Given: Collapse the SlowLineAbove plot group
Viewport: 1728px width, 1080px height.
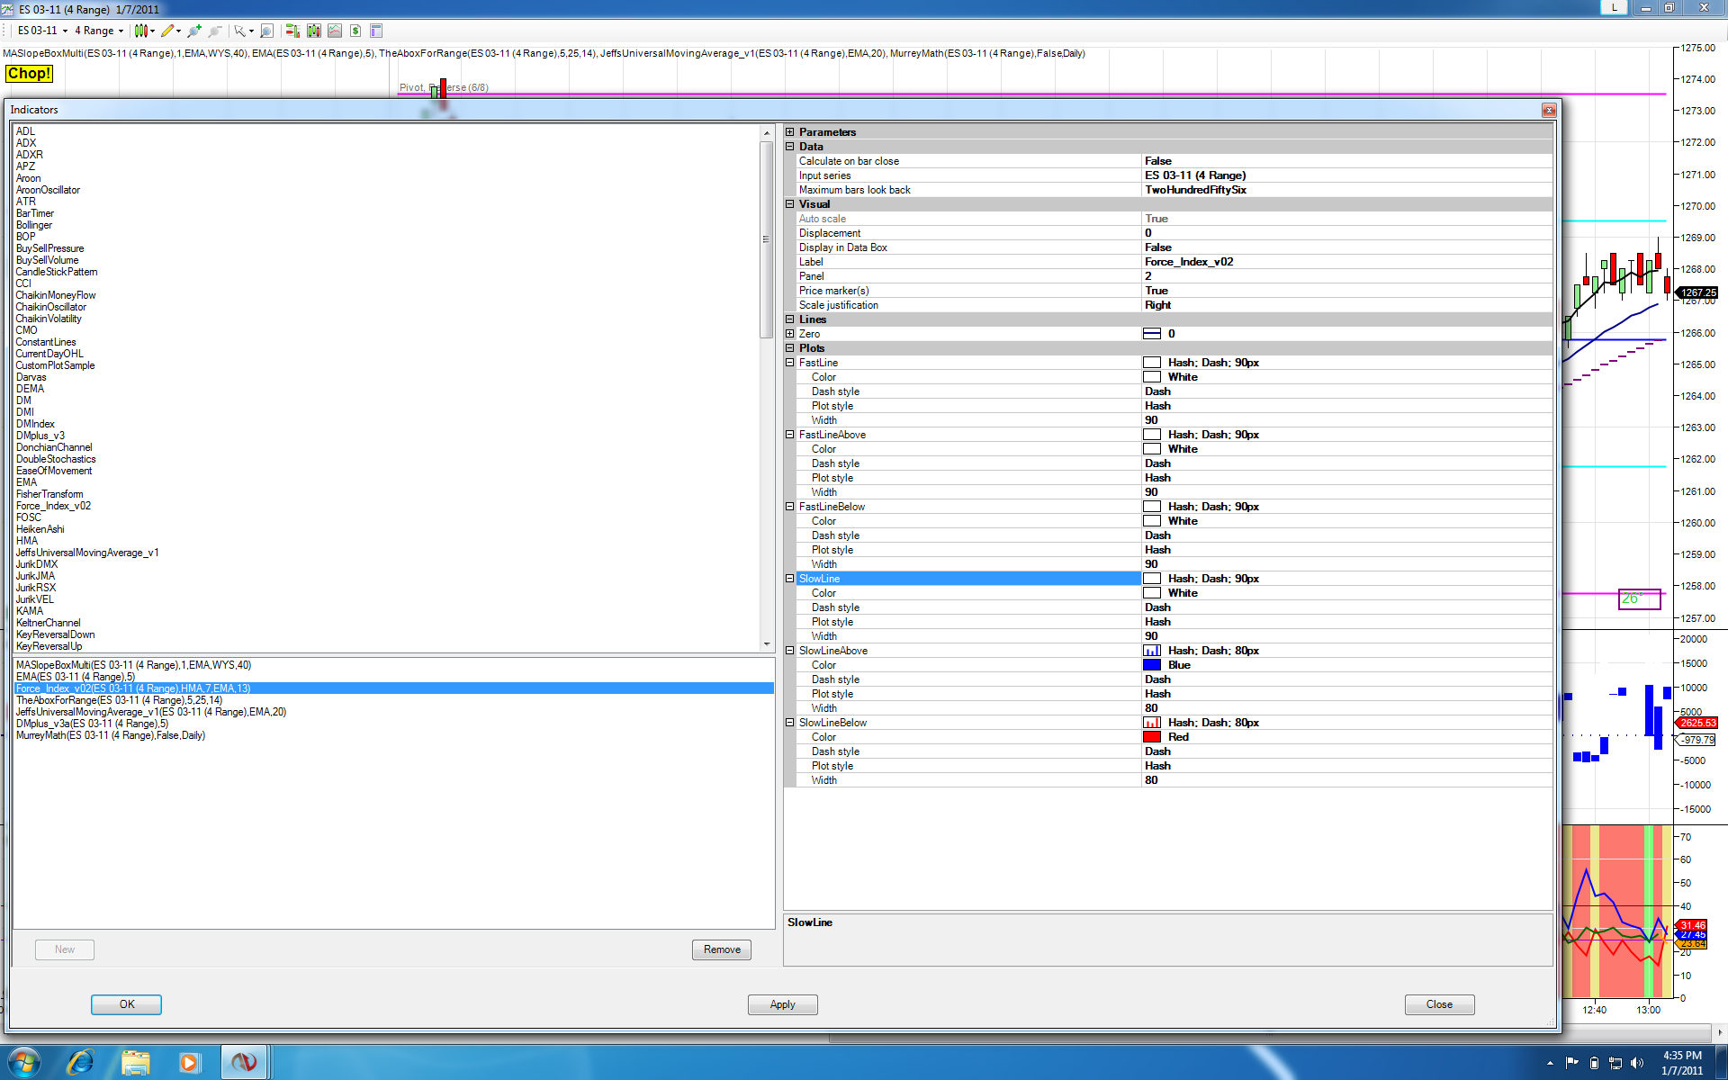Looking at the screenshot, I should click(x=790, y=651).
